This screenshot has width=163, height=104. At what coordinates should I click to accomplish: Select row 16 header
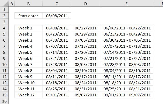point(4,101)
